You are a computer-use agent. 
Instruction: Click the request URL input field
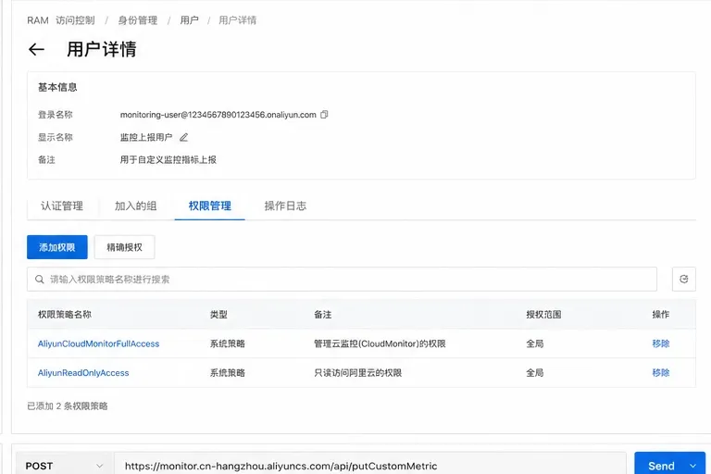point(370,466)
